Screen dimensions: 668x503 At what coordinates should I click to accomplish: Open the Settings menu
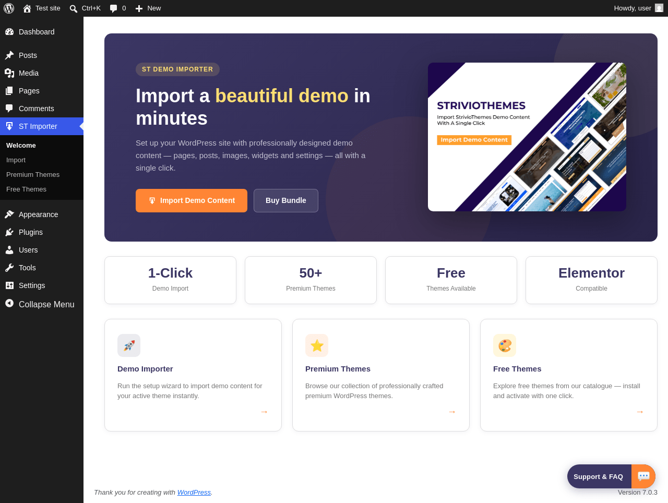click(42, 285)
